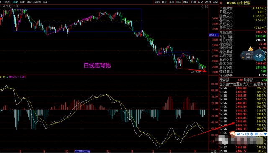
Task: Switch to the 周线 weekly tab
Action: click(x=22, y=2)
